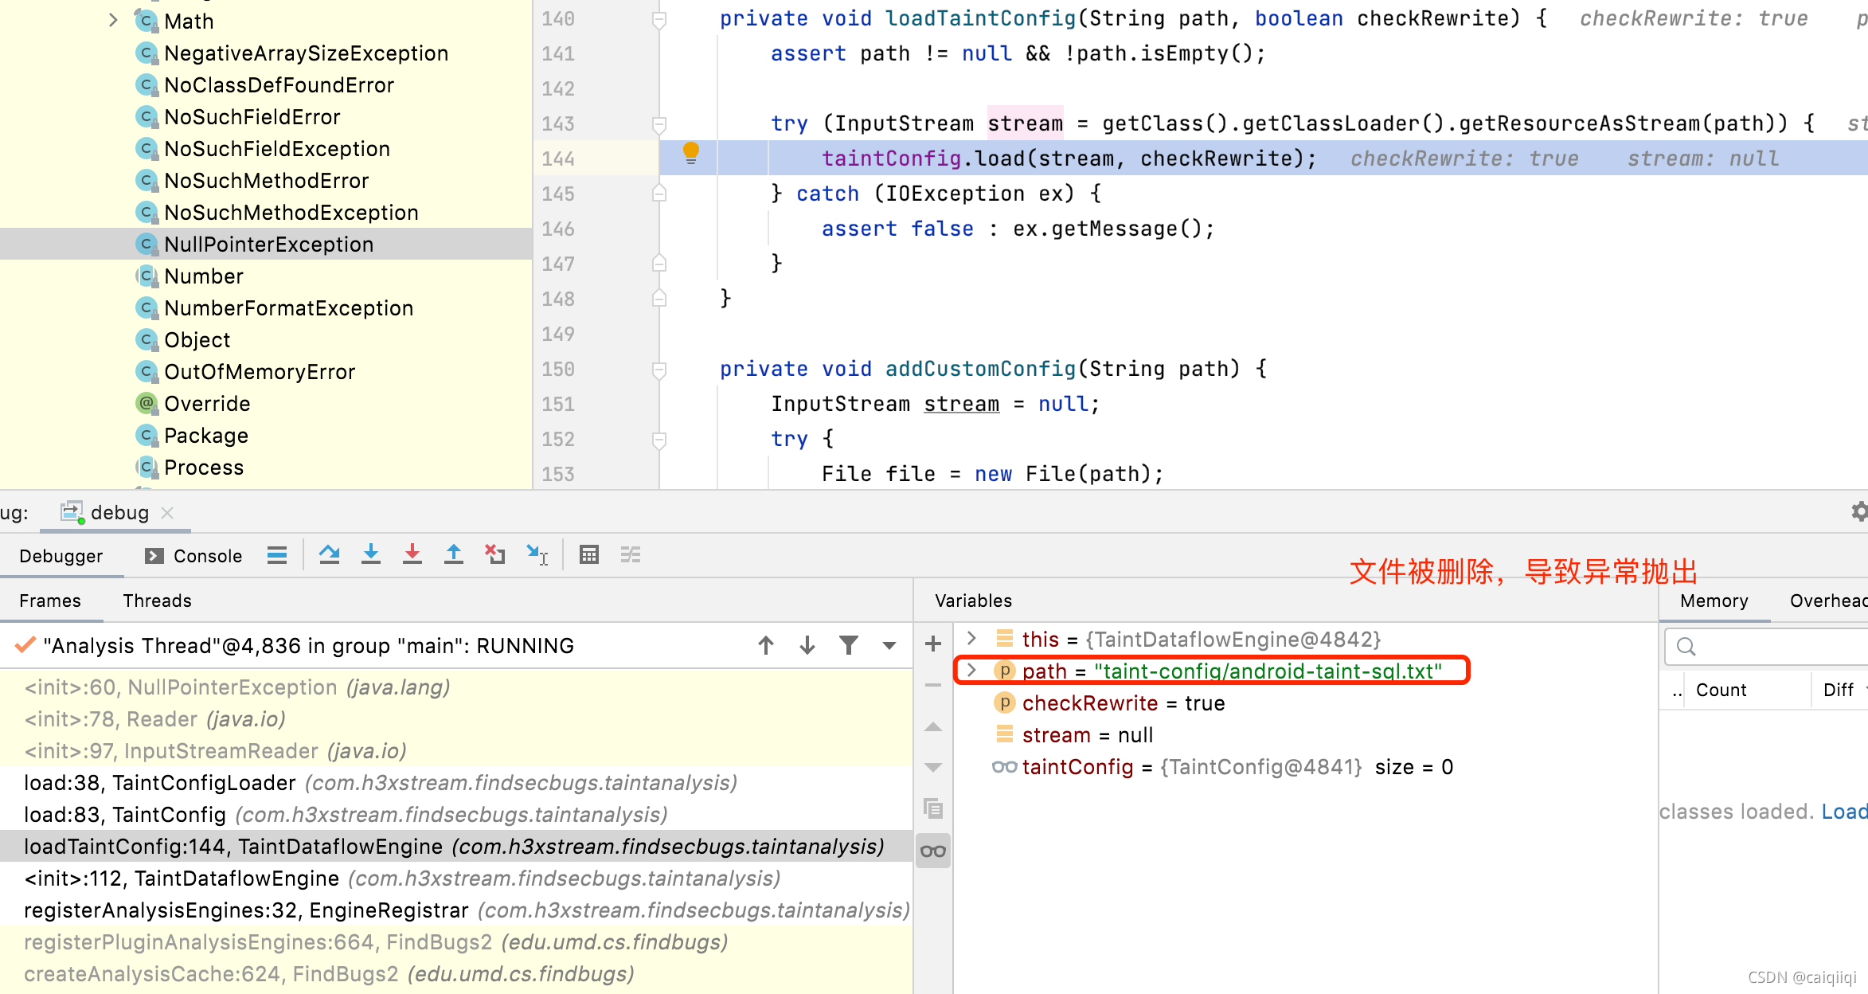The width and height of the screenshot is (1868, 994).
Task: Go to the next frame with the down arrow
Action: 807,645
